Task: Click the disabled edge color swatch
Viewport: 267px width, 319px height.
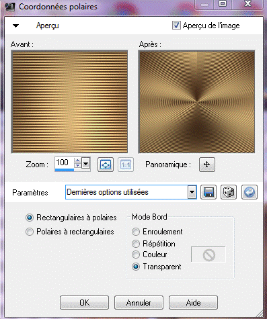Action: point(208,255)
